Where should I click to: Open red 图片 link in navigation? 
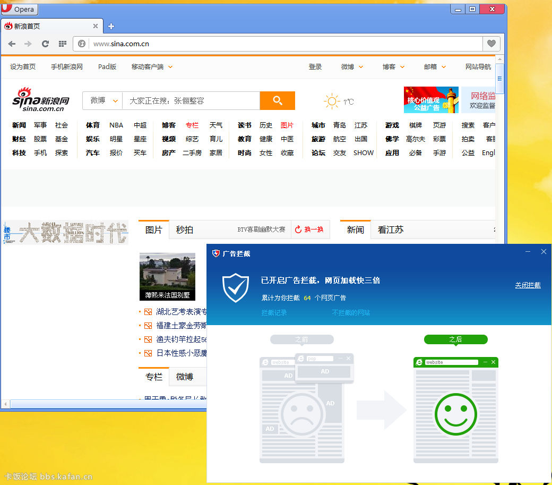click(287, 125)
